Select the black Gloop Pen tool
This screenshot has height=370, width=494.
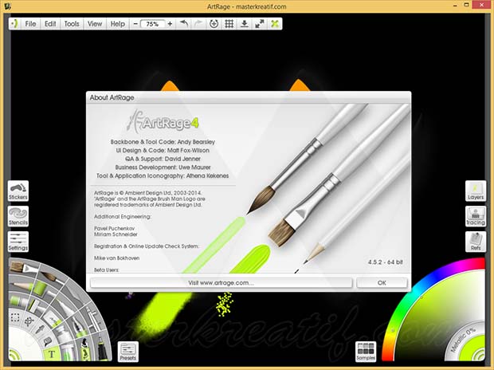(x=101, y=349)
